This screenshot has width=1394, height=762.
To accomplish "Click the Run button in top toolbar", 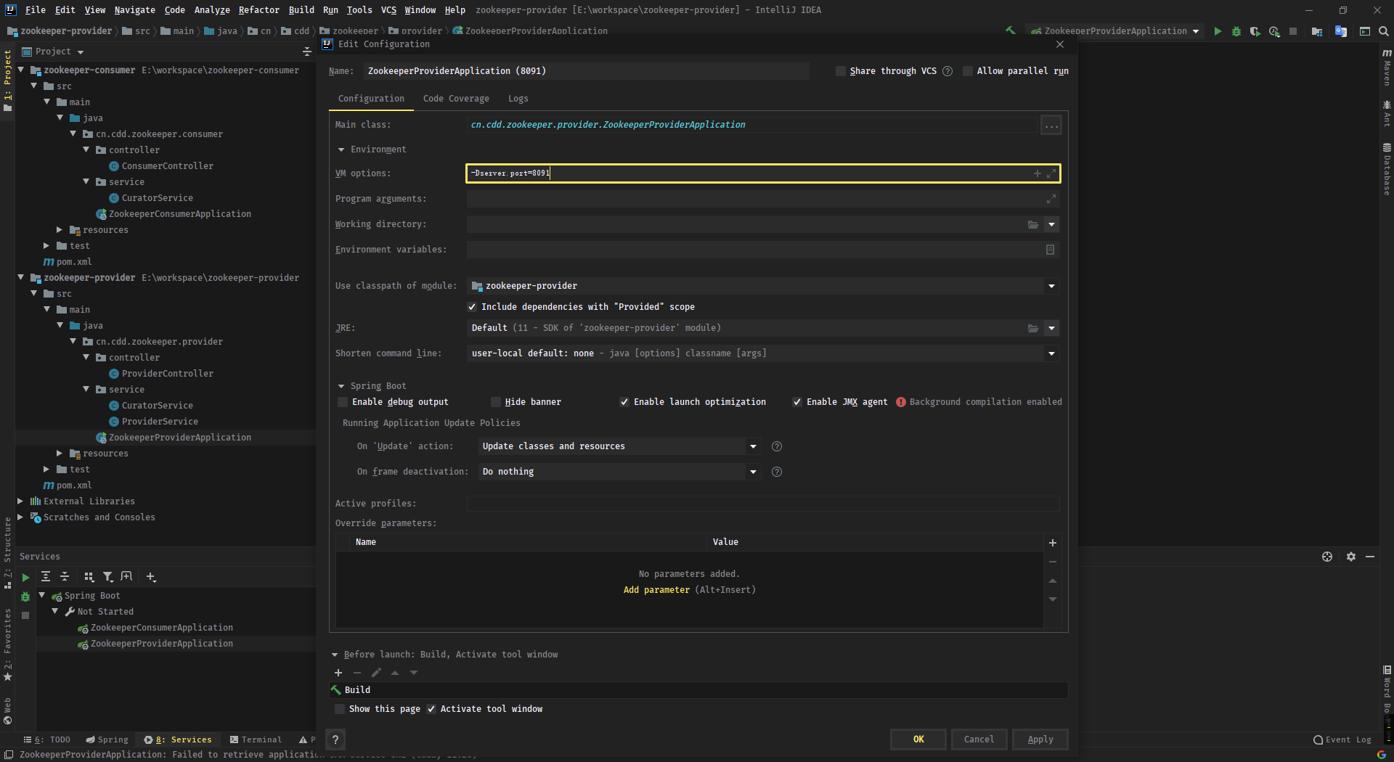I will tap(1218, 31).
